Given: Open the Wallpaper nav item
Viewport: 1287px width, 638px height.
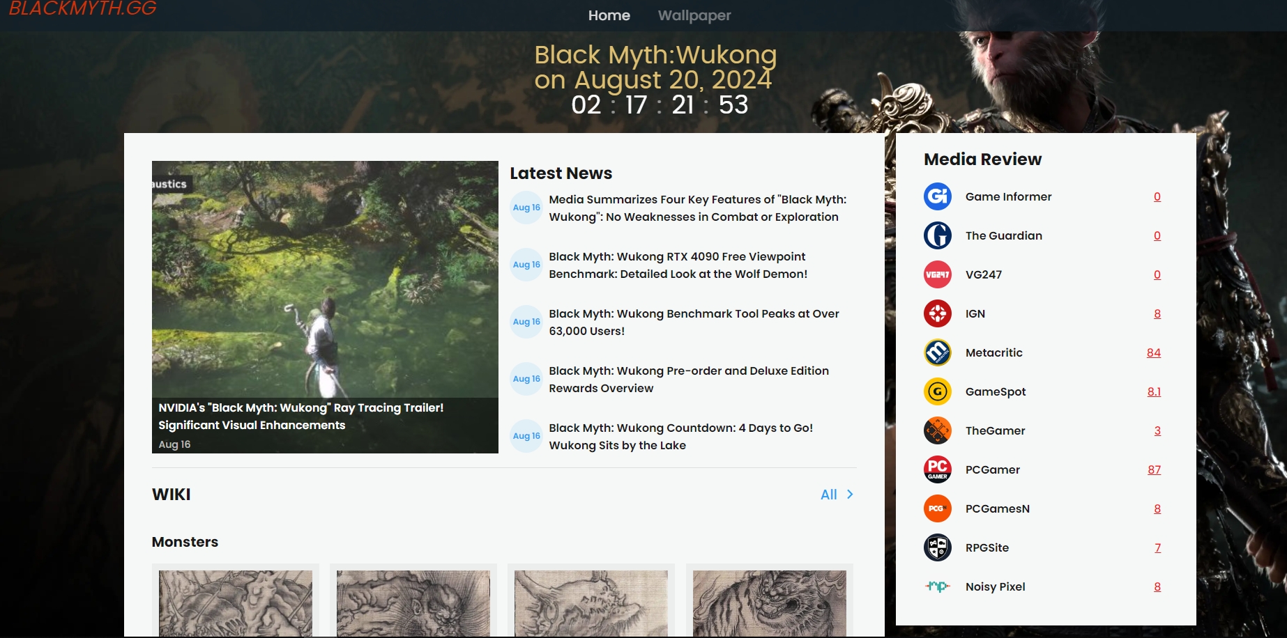Looking at the screenshot, I should [694, 15].
